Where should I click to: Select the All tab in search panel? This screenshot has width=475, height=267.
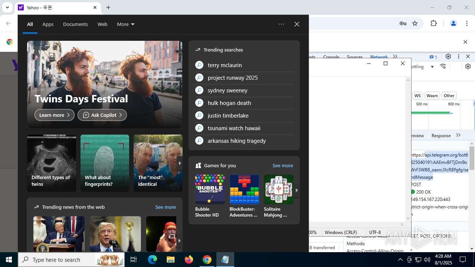tap(30, 24)
